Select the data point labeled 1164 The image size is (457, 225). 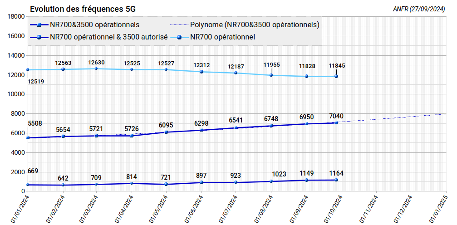[x=336, y=180]
